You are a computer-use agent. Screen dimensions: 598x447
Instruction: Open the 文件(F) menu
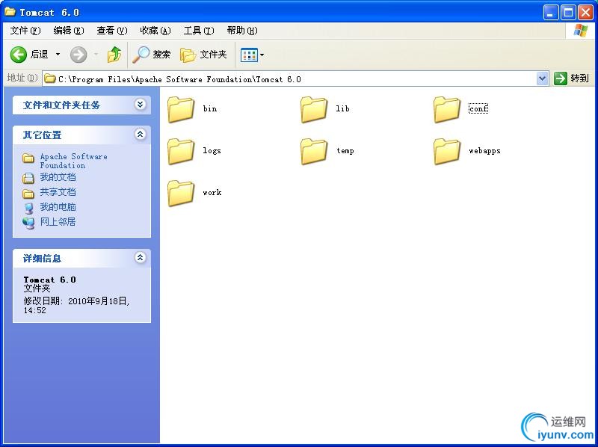tap(25, 31)
